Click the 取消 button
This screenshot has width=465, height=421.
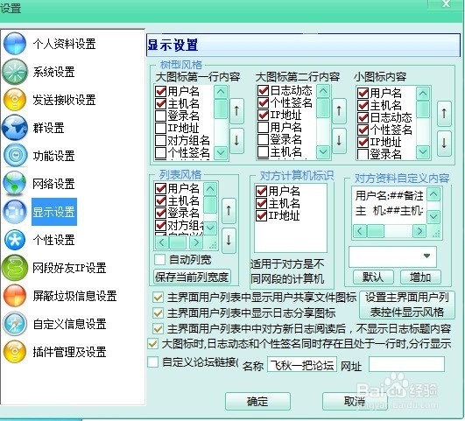[355, 402]
